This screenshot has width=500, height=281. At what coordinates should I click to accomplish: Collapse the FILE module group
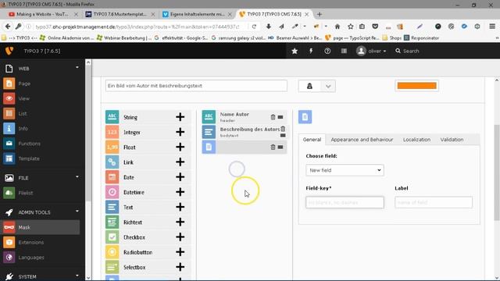77,177
